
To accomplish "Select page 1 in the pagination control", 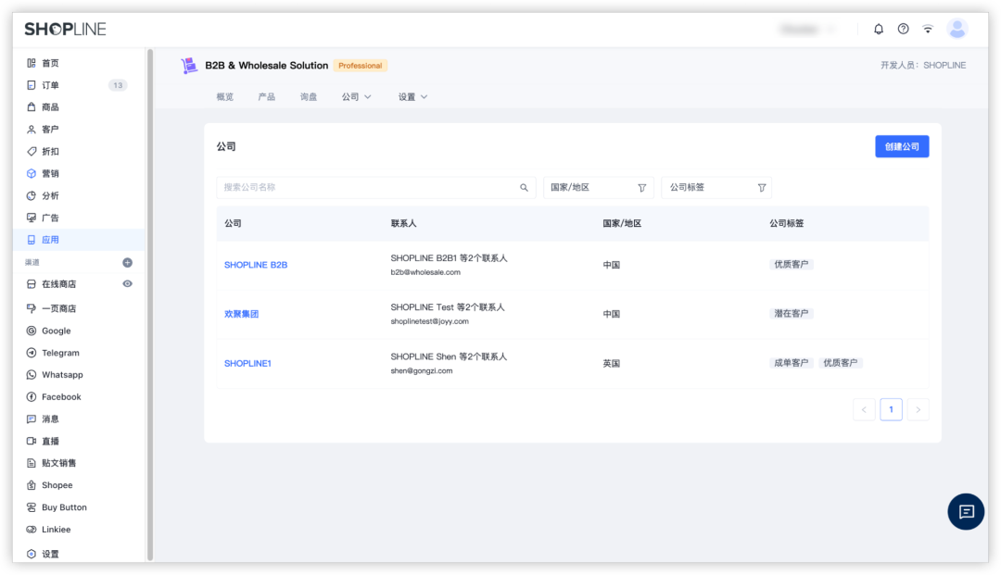I will (891, 408).
